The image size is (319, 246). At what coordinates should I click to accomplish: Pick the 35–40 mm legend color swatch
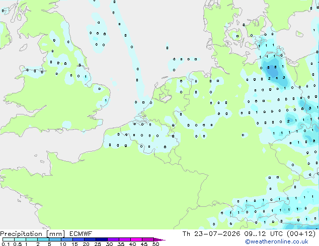pos(125,239)
